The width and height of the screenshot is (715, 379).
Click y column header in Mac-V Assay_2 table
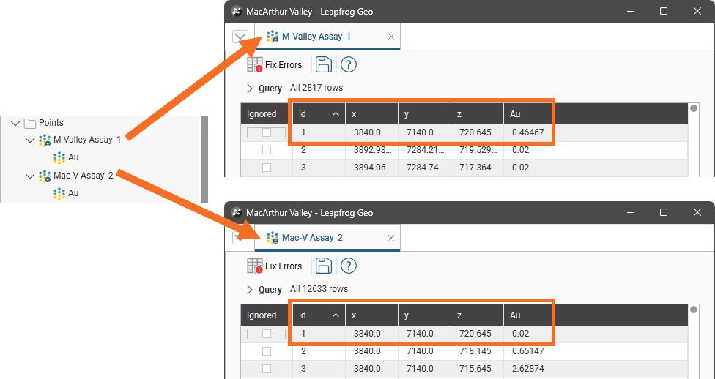click(x=425, y=315)
